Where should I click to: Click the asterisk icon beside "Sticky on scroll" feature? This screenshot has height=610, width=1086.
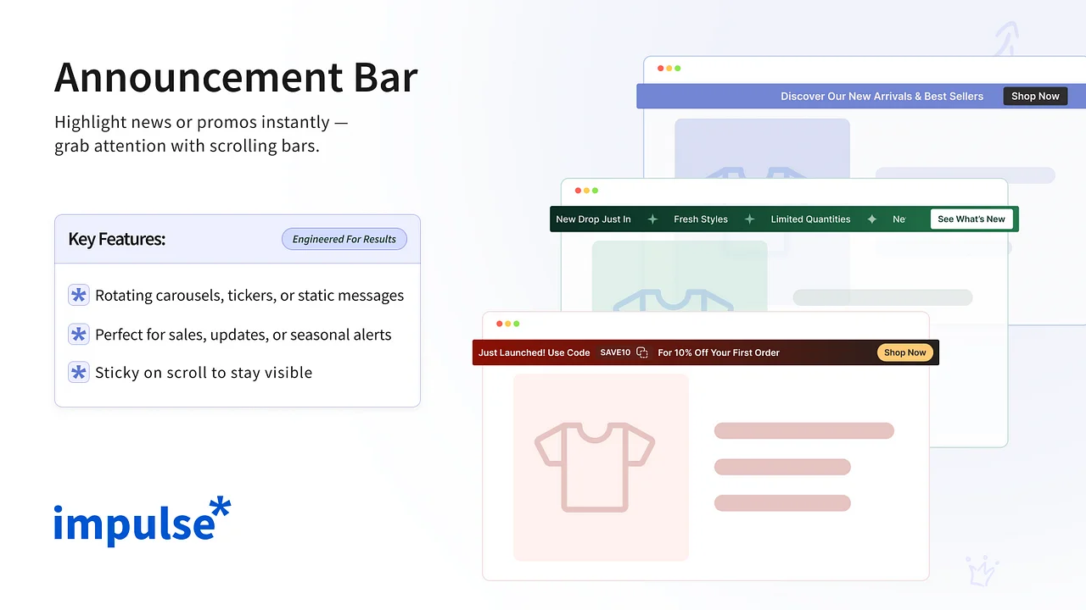(78, 372)
